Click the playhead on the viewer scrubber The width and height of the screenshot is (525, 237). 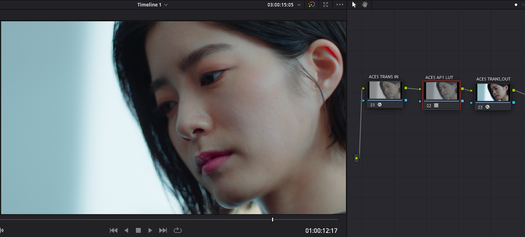272,220
